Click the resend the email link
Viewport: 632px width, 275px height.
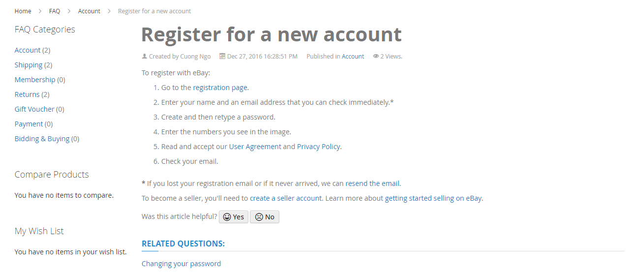(x=372, y=183)
